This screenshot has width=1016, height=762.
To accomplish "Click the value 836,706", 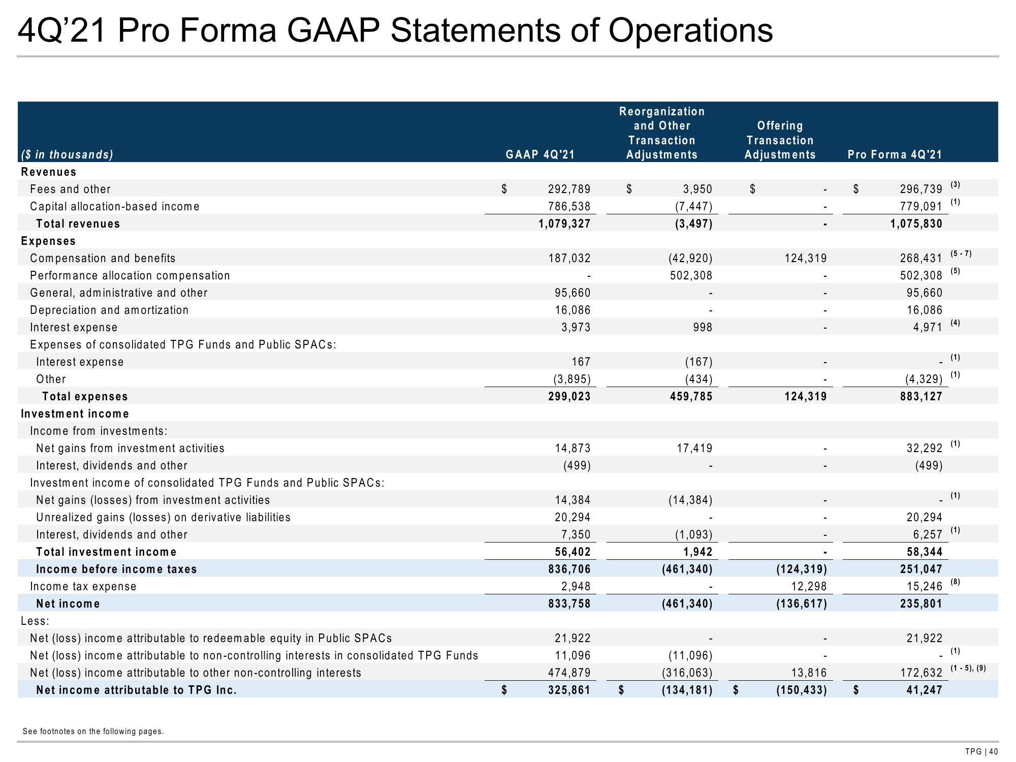I will point(569,569).
